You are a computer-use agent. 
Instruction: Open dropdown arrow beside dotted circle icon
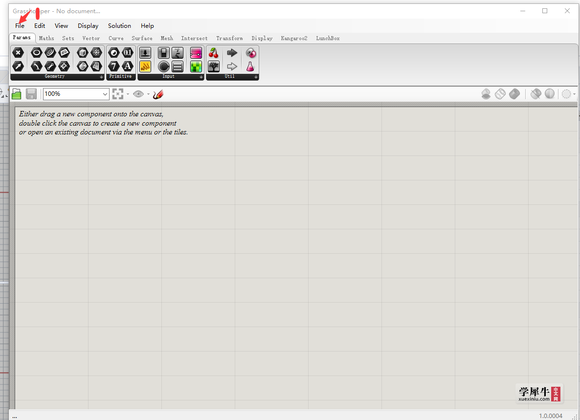575,94
